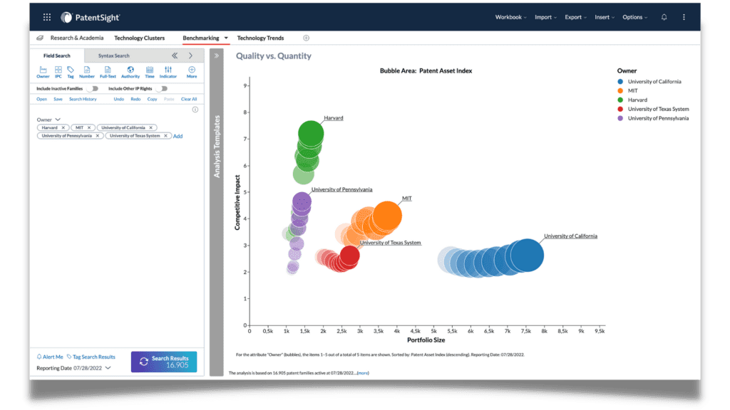Remove the University of California chip
The width and height of the screenshot is (730, 410).
[x=151, y=127]
